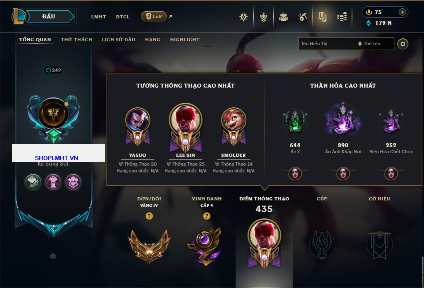Open the Store coins icon
Screen dimensions: 424x288
[x=342, y=17]
